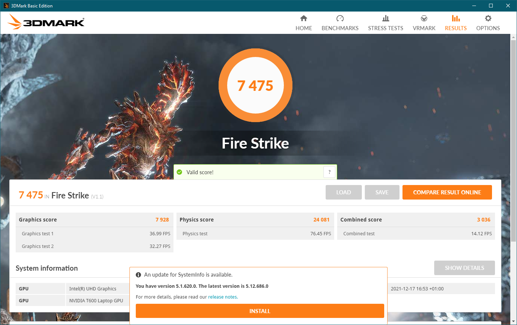517x325 pixels.
Task: Click the System information heading
Action: [x=47, y=268]
